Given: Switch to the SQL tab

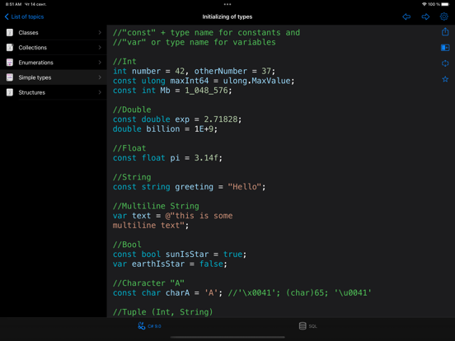Looking at the screenshot, I should tap(308, 326).
